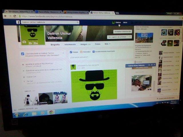This screenshot has height=137, width=183.
Task: Close the Wikipedia browser tab
Action: click(x=32, y=12)
